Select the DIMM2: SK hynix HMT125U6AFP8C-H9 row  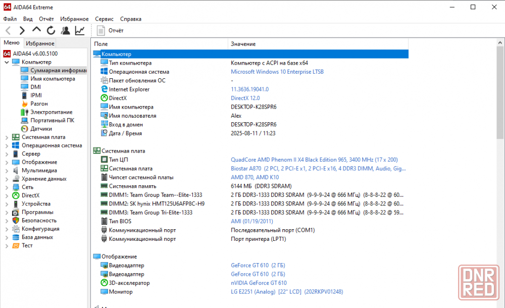point(250,204)
